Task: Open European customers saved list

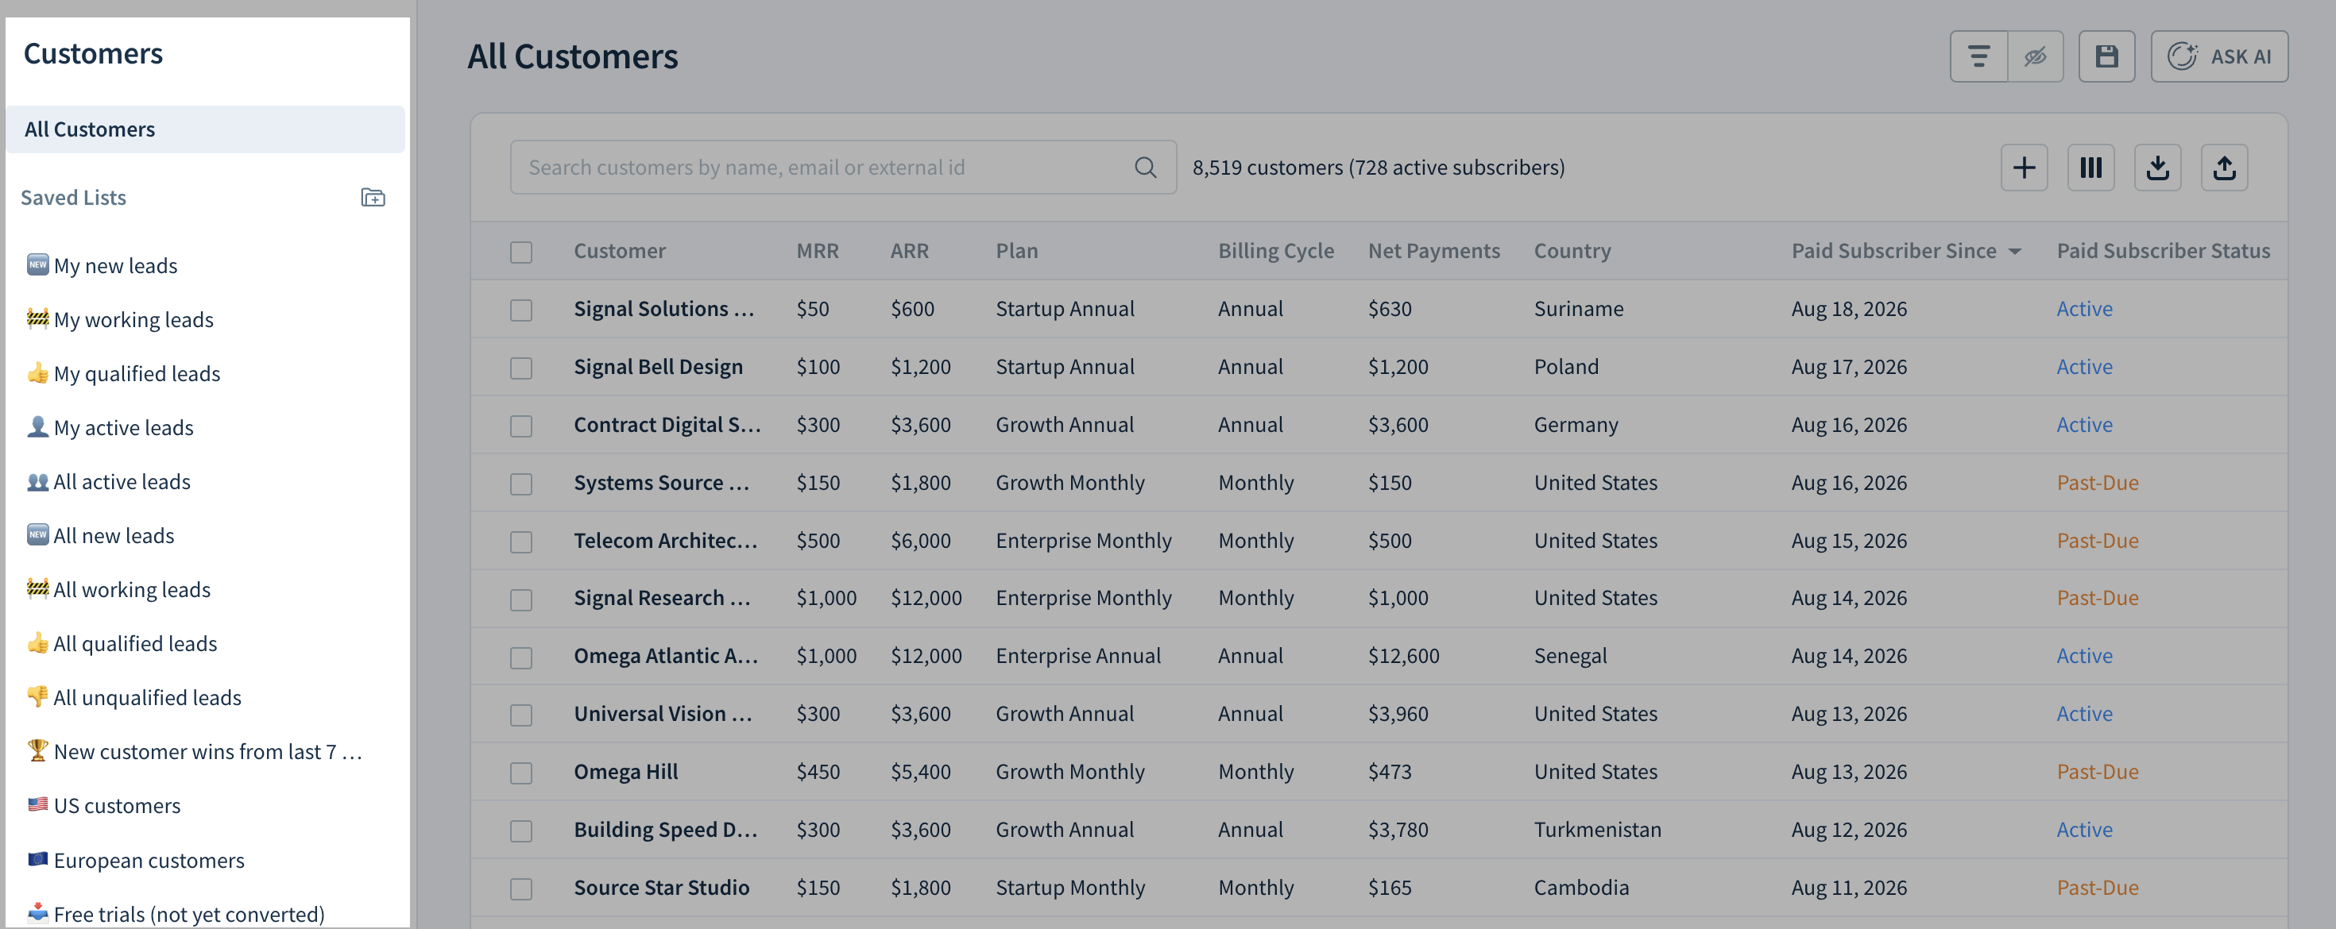Action: [135, 860]
